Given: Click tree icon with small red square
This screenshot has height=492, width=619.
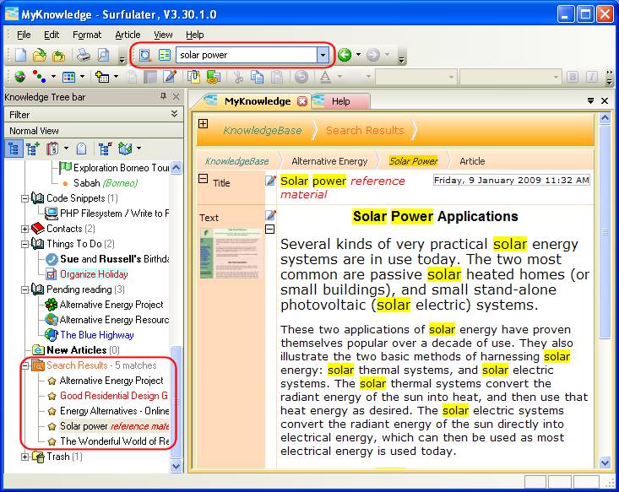Looking at the screenshot, I should click(105, 149).
